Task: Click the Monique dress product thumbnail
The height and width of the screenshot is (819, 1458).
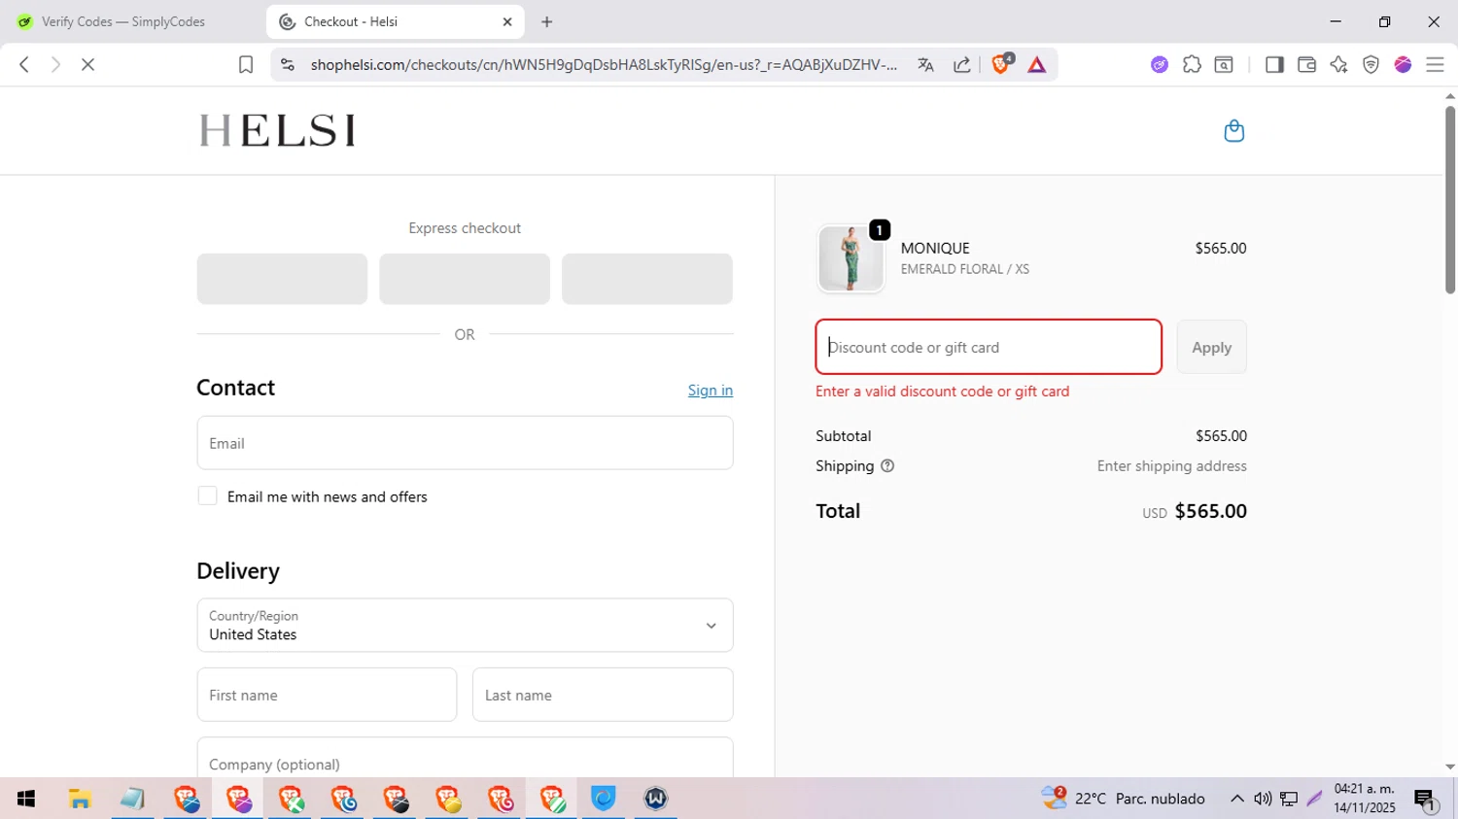Action: click(850, 258)
